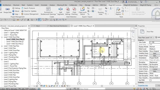160x90 pixels.
Task: Open Clean-up & Deliver tool
Action: click(82, 11)
